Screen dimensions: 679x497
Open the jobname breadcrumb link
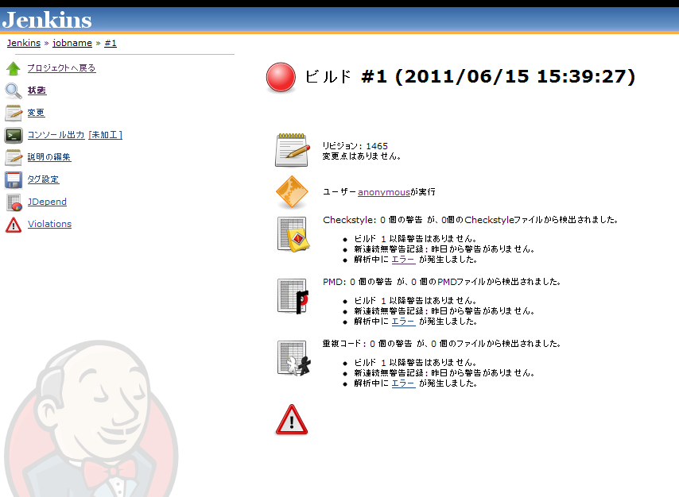72,43
